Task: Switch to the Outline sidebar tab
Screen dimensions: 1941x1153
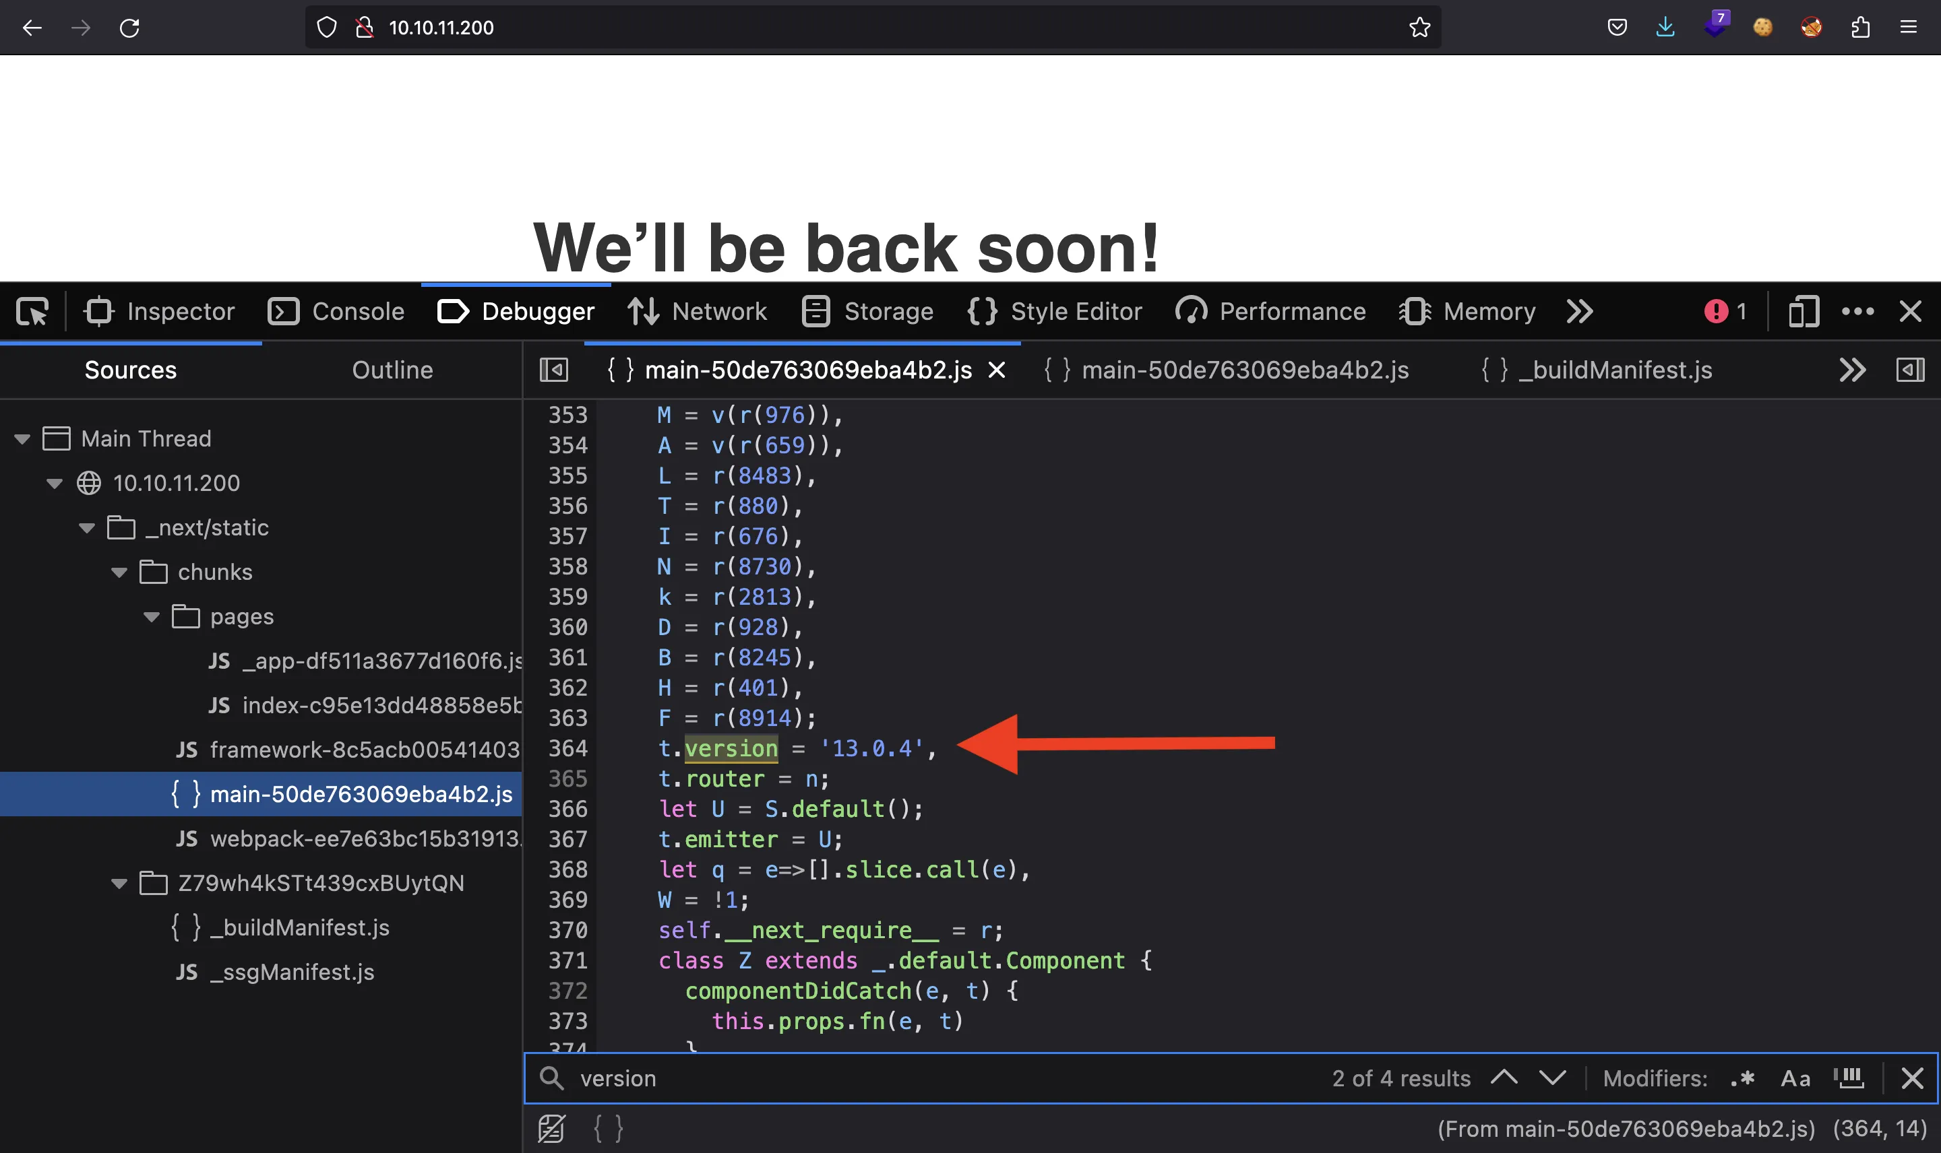Action: click(x=392, y=370)
